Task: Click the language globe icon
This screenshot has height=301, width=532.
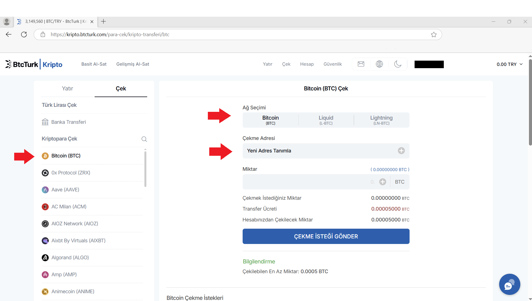Action: pyautogui.click(x=379, y=64)
